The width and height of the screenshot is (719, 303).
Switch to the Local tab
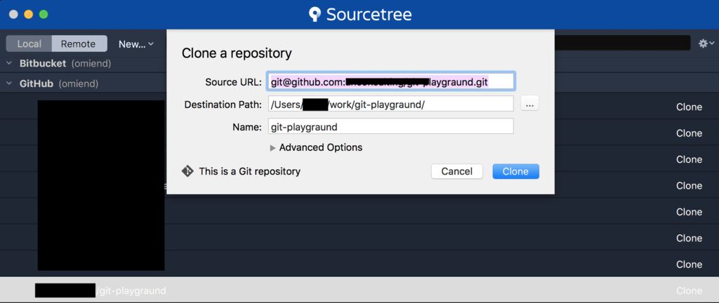pos(29,44)
